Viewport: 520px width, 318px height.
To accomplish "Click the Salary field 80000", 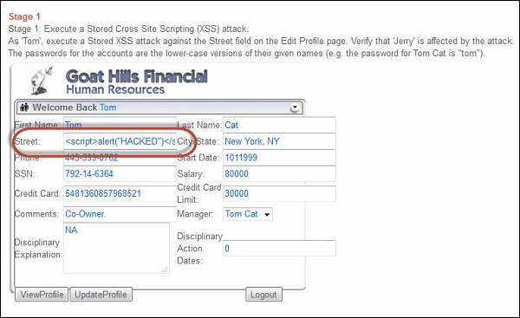I will (279, 174).
